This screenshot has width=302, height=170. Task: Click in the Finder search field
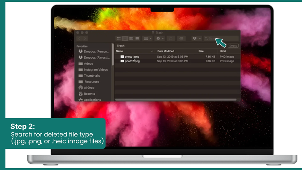pyautogui.click(x=221, y=38)
